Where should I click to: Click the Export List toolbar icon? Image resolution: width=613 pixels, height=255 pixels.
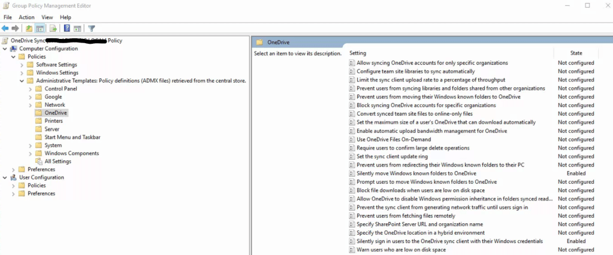(53, 28)
